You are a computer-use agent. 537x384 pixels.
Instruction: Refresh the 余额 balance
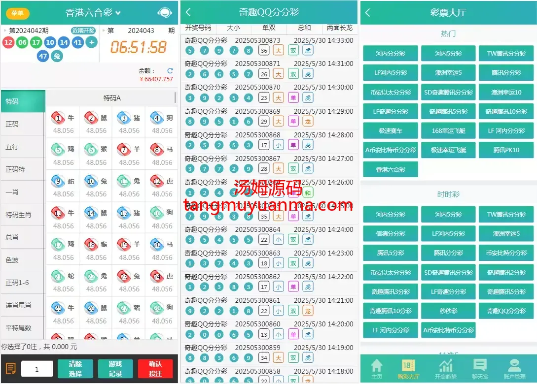170,71
